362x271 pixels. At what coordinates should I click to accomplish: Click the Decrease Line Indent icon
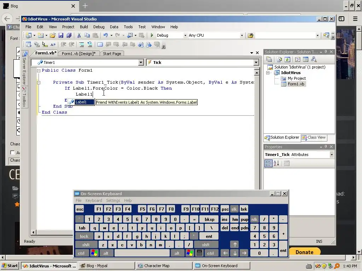point(63,44)
